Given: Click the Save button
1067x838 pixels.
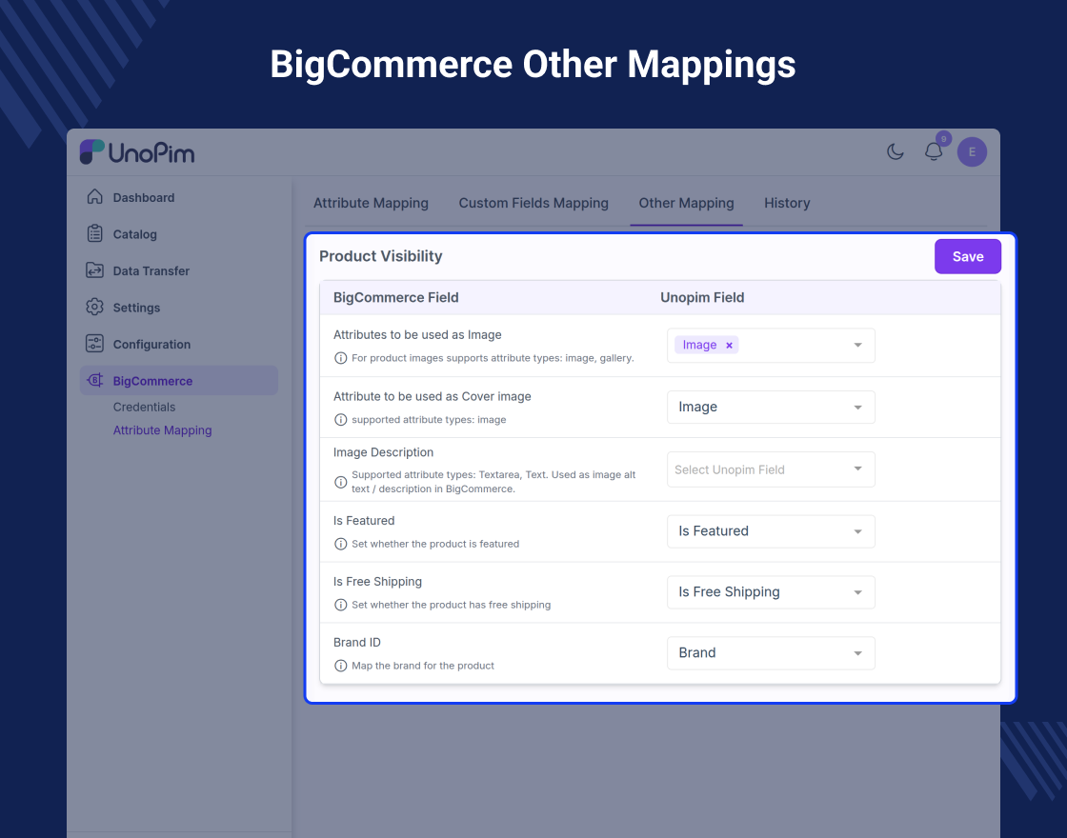Looking at the screenshot, I should (967, 256).
